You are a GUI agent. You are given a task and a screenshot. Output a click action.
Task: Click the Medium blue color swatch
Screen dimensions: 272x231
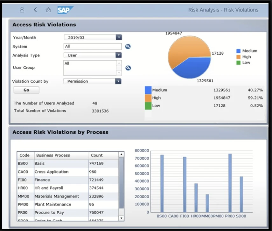147,90
